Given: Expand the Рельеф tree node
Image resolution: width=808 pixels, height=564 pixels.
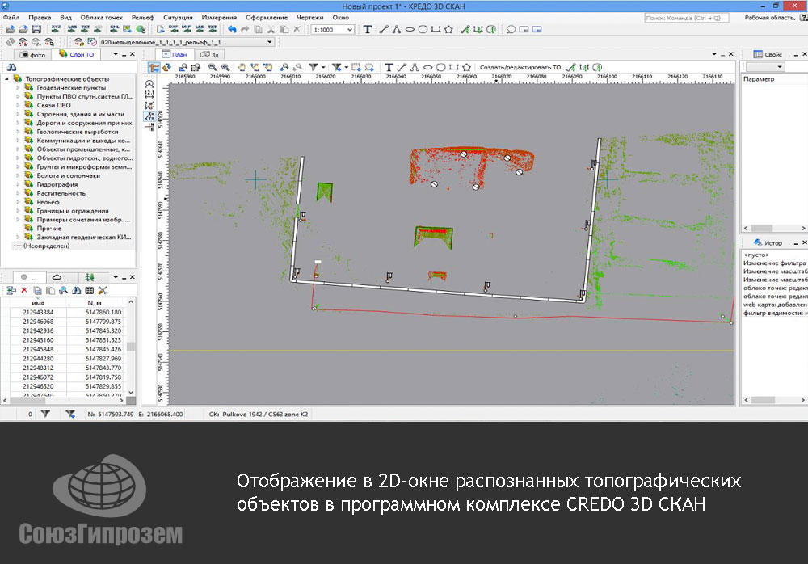Looking at the screenshot, I should point(18,201).
